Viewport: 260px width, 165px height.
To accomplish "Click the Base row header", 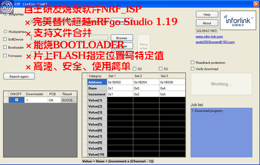I will point(97,88).
